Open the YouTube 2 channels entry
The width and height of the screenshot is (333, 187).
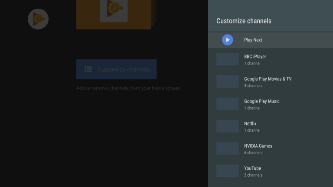253,171
